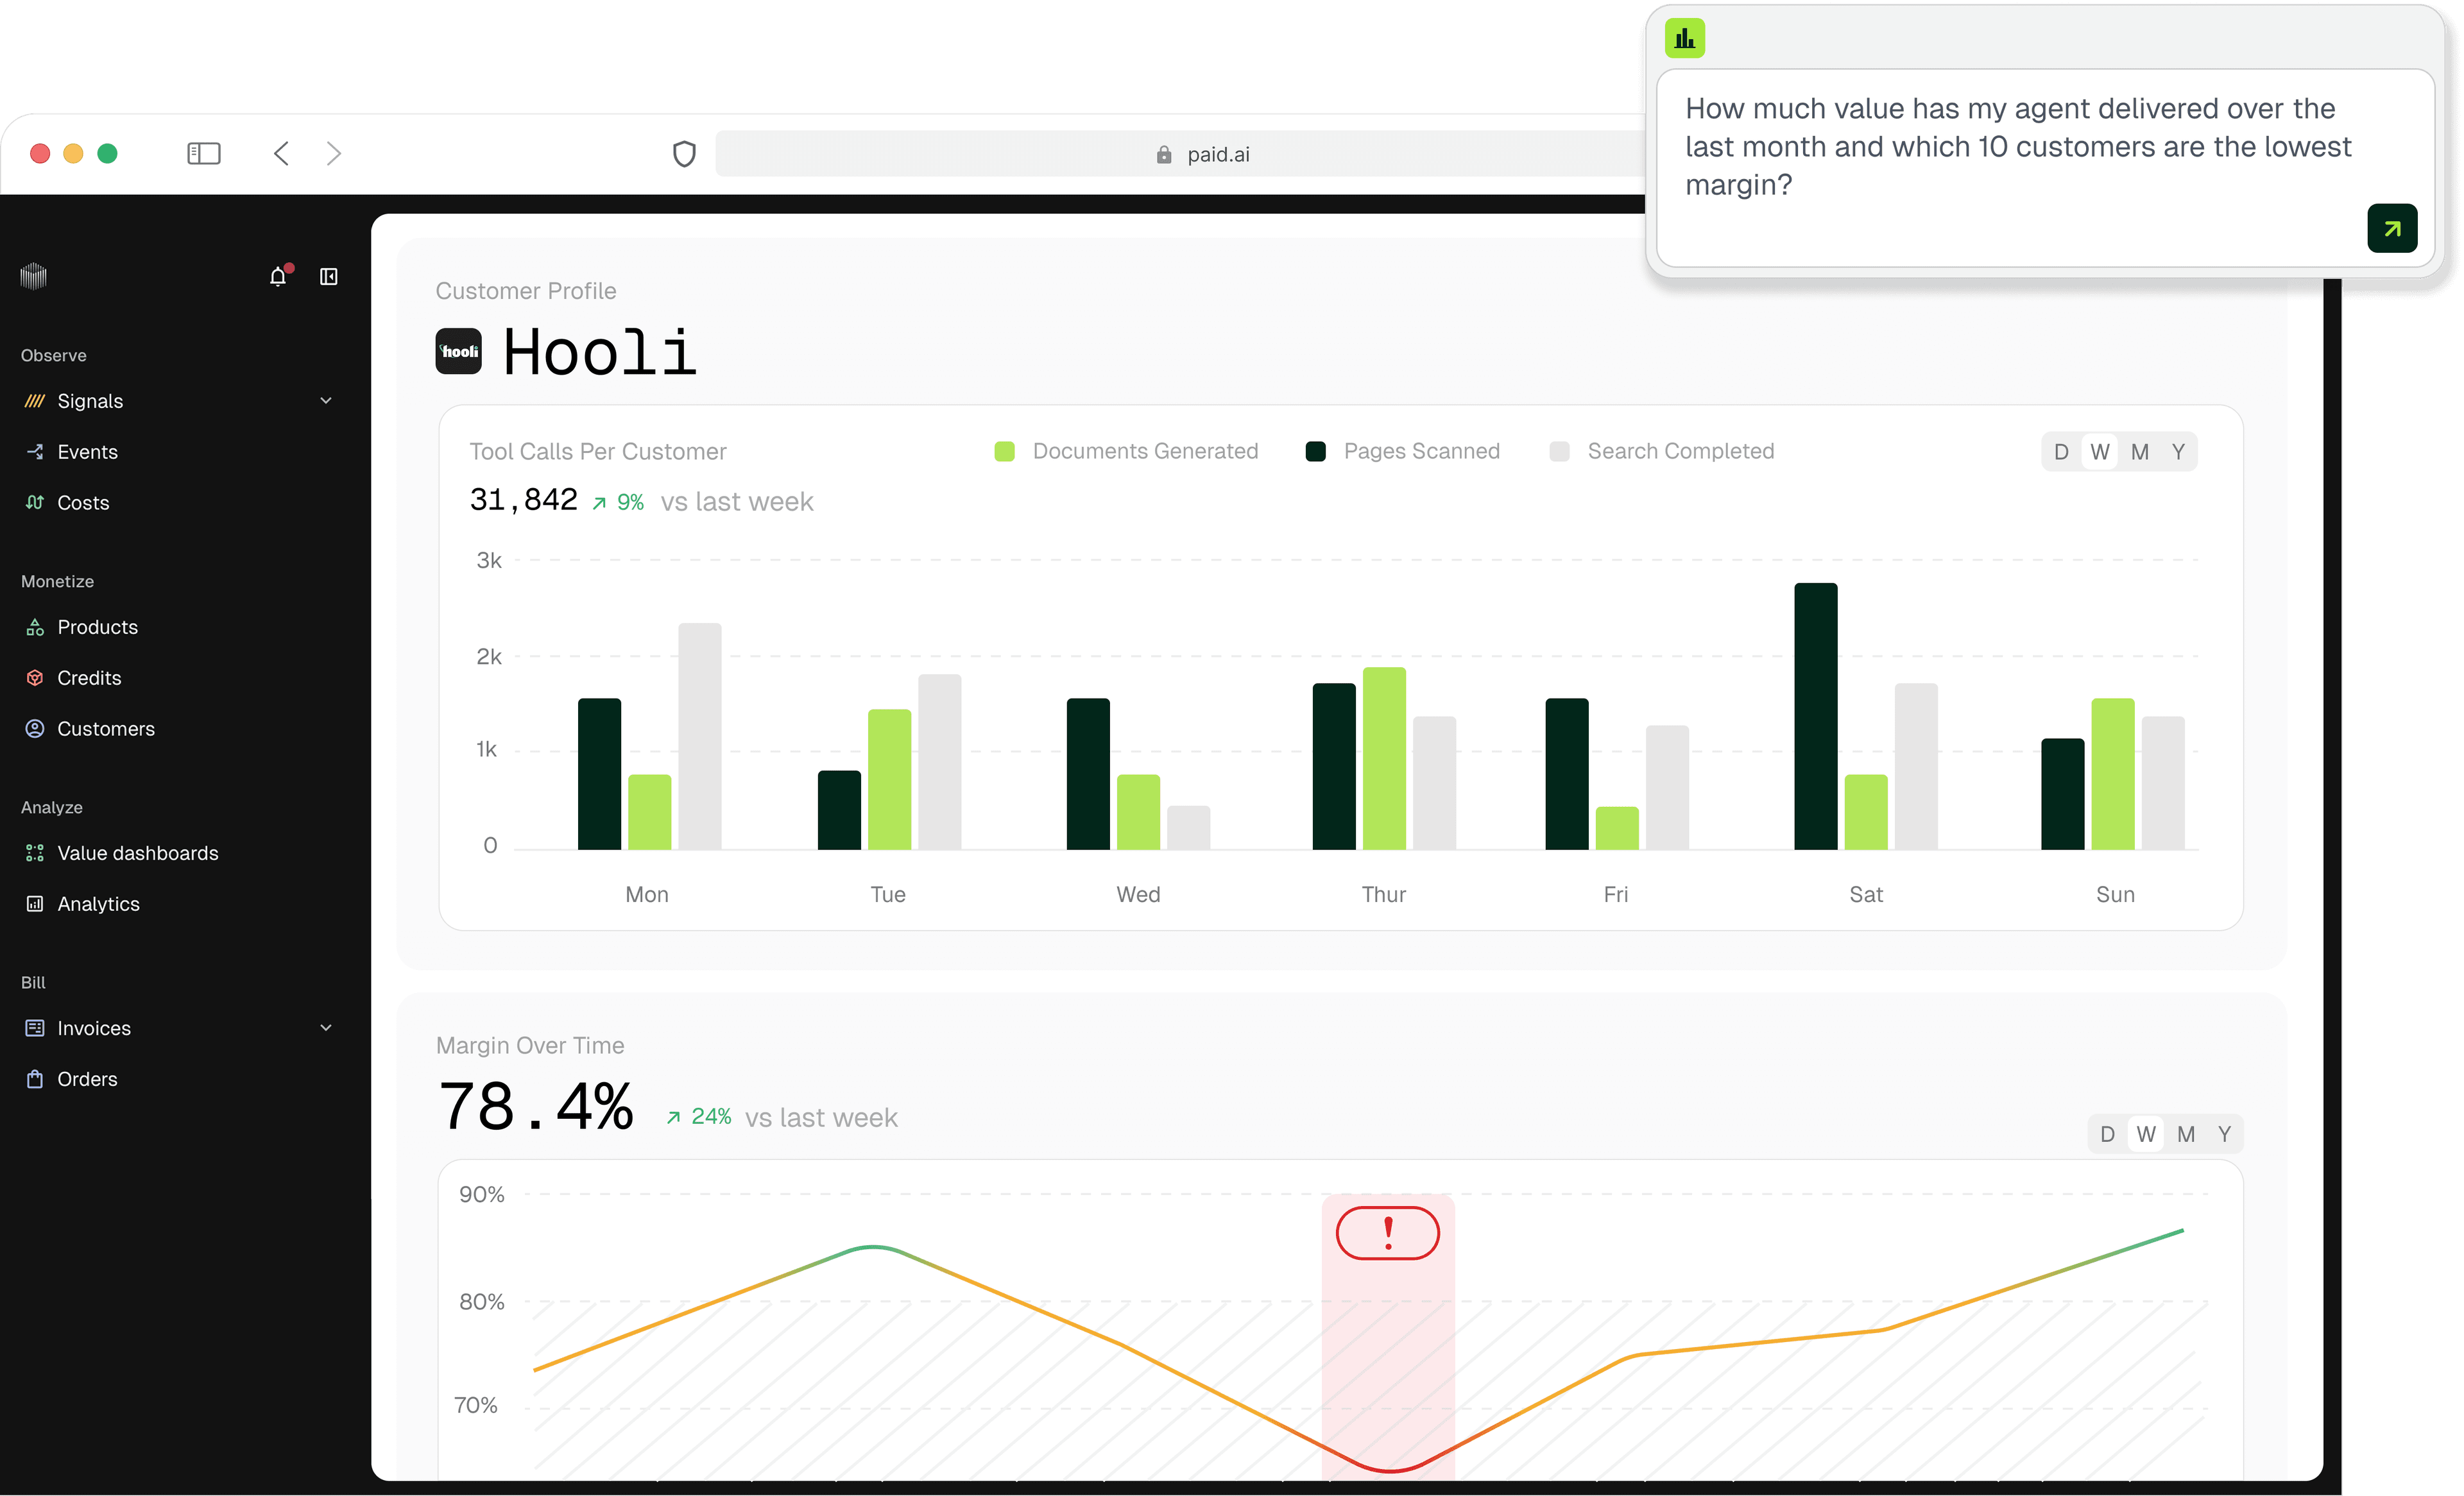Open Analytics under Analyze
This screenshot has height=1496, width=2464.
point(99,904)
